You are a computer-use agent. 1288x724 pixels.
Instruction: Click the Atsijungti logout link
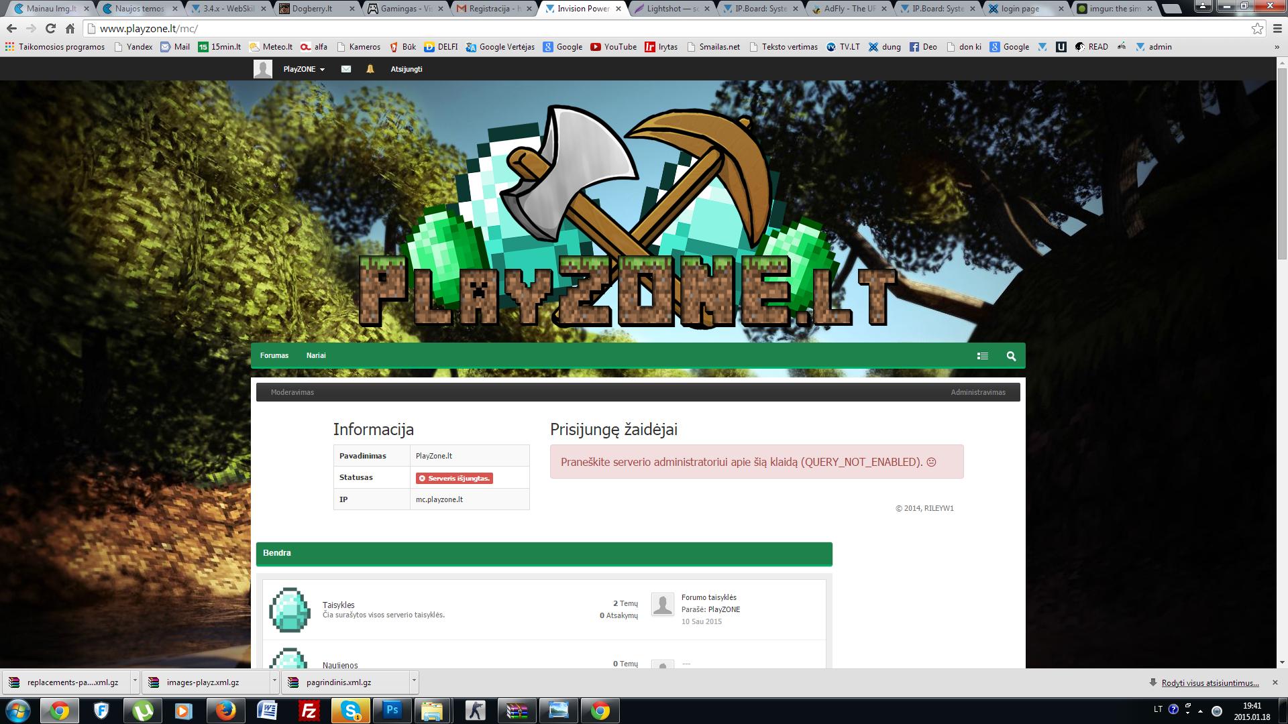(407, 69)
